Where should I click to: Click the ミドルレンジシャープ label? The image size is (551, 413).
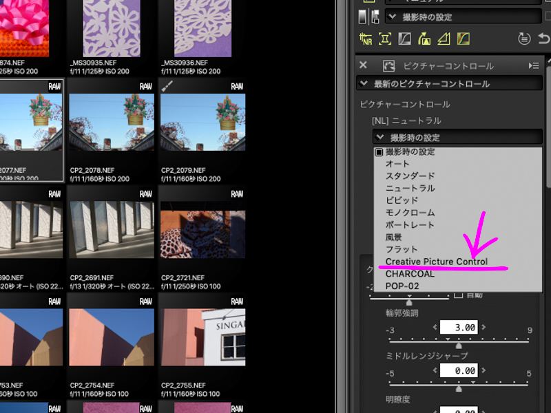click(427, 356)
